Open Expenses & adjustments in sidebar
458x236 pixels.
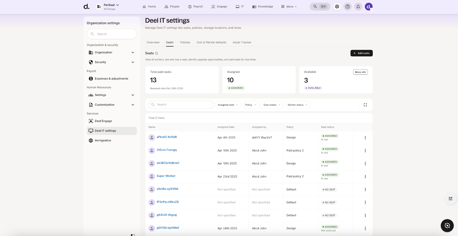pyautogui.click(x=112, y=78)
